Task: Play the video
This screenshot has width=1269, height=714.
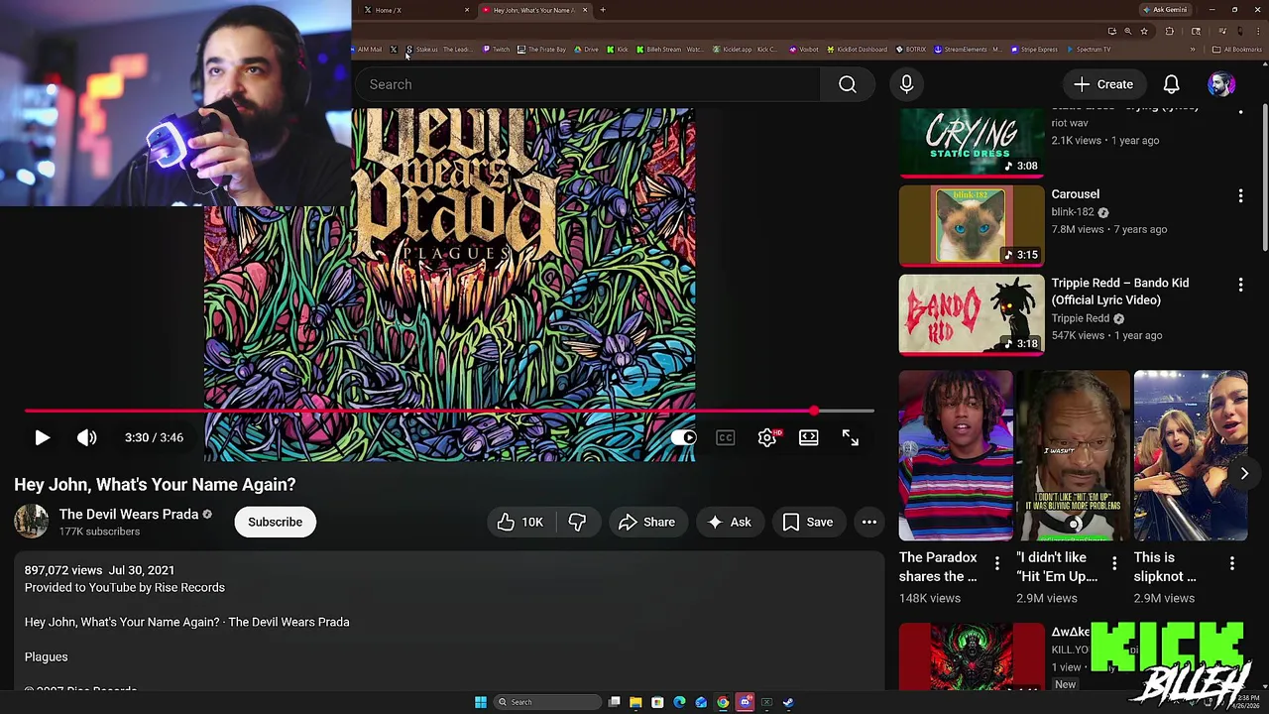Action: pyautogui.click(x=42, y=437)
